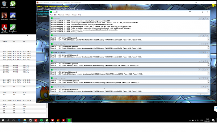The width and height of the screenshot is (217, 132).
Task: Open the Recycle Bin desktop icon
Action: [4, 4]
